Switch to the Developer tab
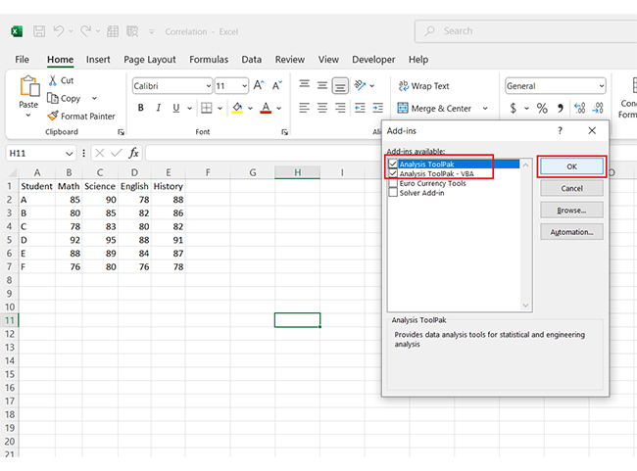The image size is (637, 471). (373, 60)
